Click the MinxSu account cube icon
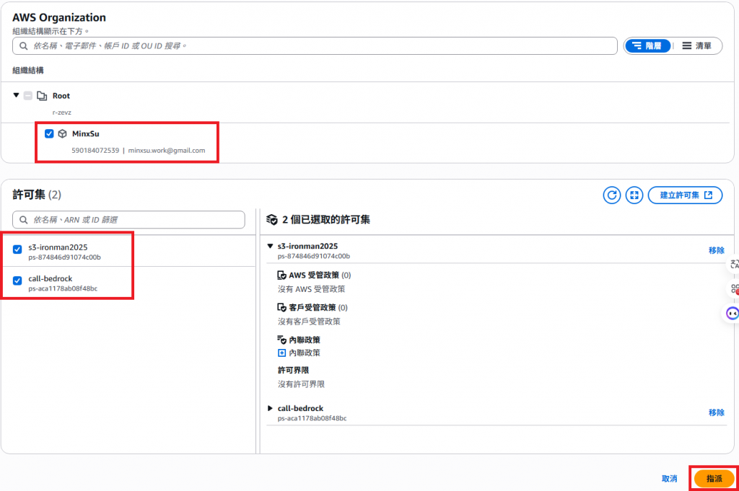 pyautogui.click(x=62, y=133)
